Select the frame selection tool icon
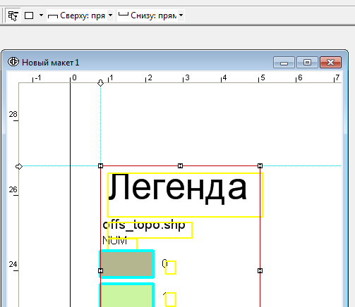The height and width of the screenshot is (307, 355). 13,15
